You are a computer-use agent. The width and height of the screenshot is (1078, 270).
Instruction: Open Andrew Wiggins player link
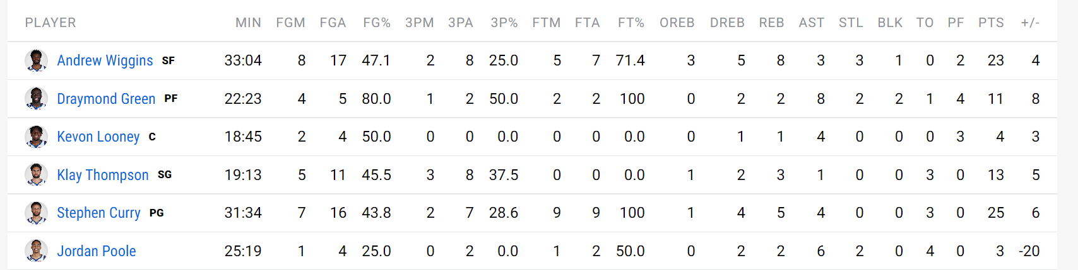[x=105, y=60]
